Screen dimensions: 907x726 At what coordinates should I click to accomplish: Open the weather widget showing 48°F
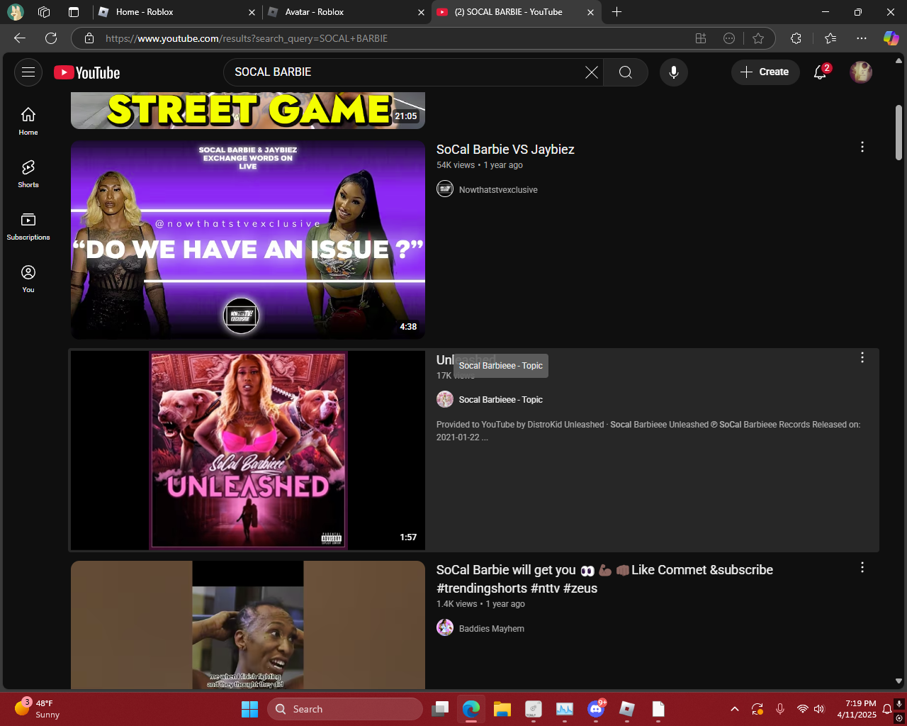(x=39, y=709)
